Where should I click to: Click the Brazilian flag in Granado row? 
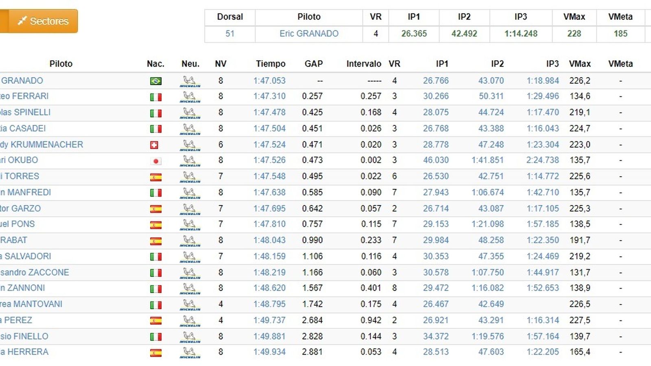pos(155,81)
